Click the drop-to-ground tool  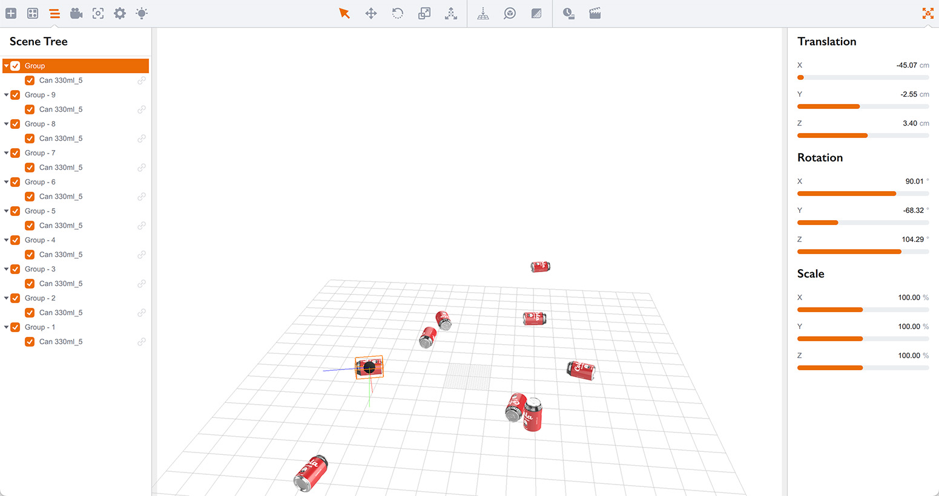point(483,13)
